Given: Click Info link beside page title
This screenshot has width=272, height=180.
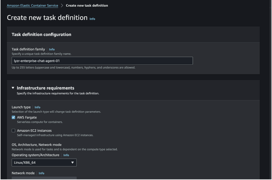Looking at the screenshot, I should coord(92,19).
